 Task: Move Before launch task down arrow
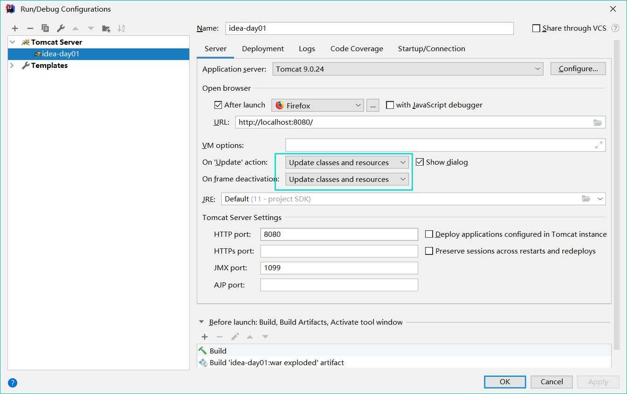click(x=265, y=336)
